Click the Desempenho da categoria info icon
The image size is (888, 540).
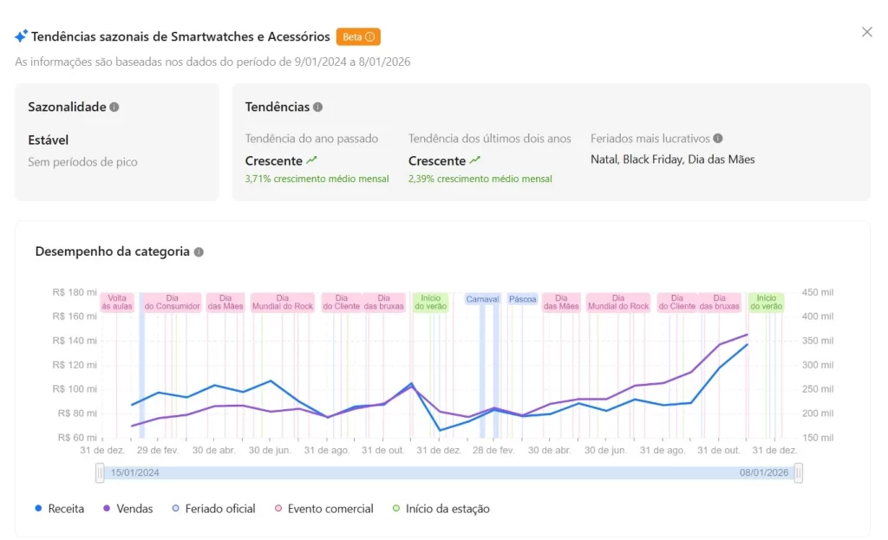click(199, 251)
